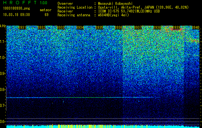Click the 0931 time marker
This screenshot has width=202, height=128.
click(22, 28)
